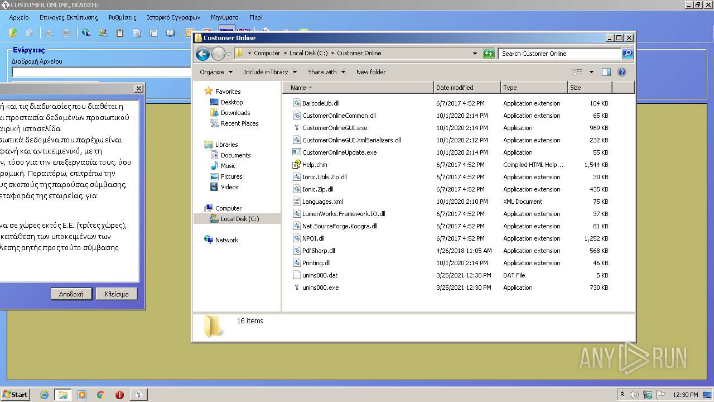Click the volume speaker tray icon
Viewport: 714px width, 402px height.
pyautogui.click(x=634, y=395)
